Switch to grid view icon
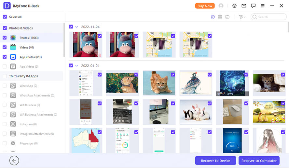 click(220, 17)
